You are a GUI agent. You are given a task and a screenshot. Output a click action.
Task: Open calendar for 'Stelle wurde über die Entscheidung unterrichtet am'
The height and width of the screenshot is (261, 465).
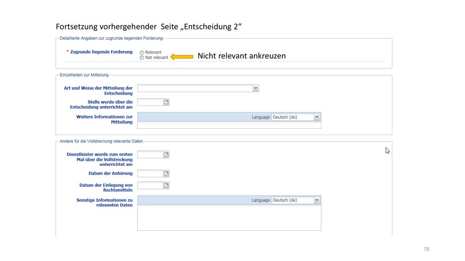pos(166,102)
